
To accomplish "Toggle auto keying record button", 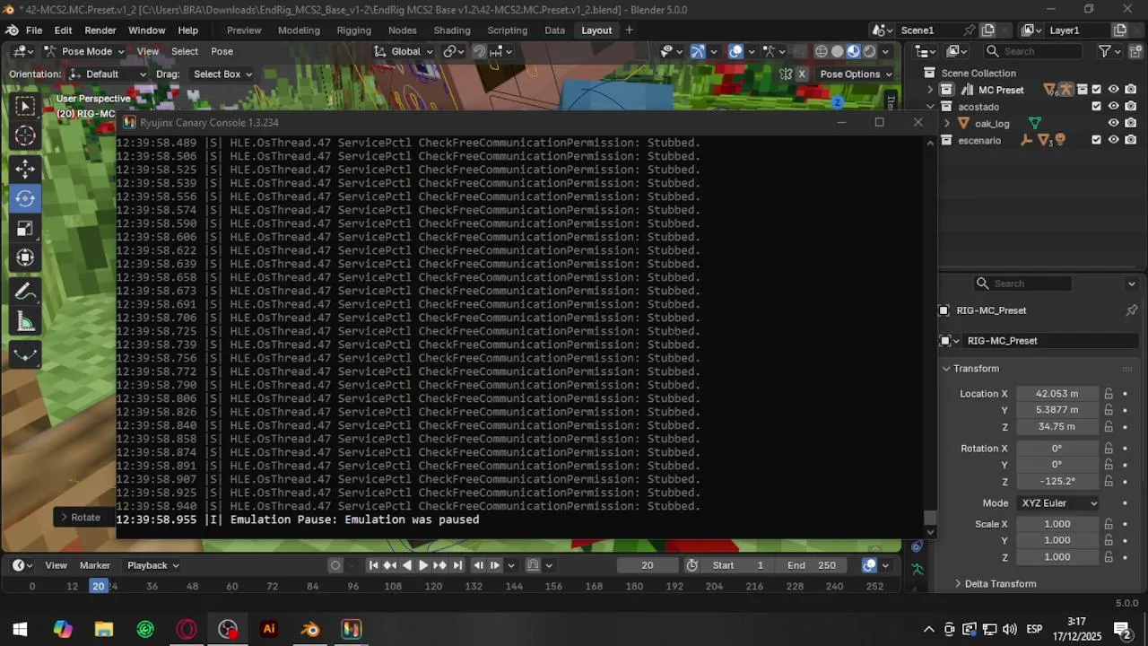I will click(335, 565).
